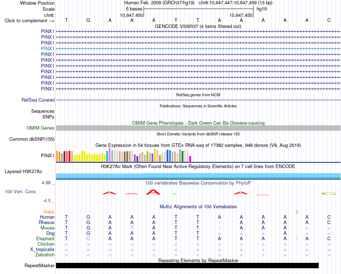The image size is (341, 274).
Task: Click "100 vertebrates Basewise Conservation by PhyloP" title
Action: pyautogui.click(x=198, y=183)
